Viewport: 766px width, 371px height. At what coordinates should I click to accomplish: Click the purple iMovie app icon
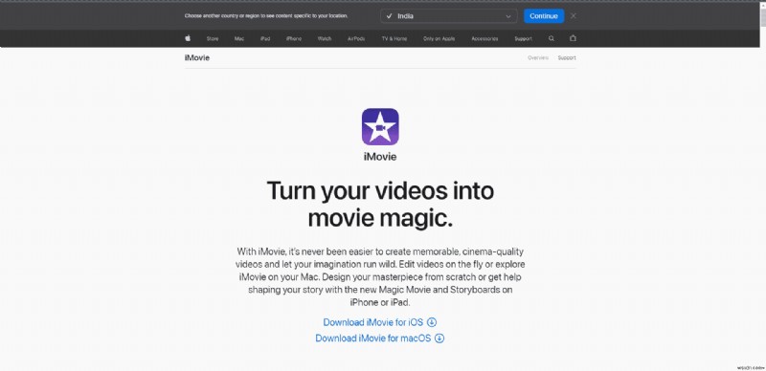tap(380, 126)
